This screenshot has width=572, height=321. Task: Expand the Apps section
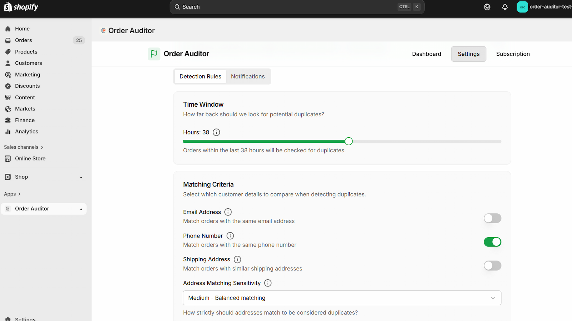pyautogui.click(x=12, y=194)
